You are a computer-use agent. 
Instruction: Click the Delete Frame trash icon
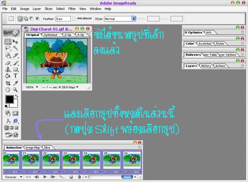[x=79, y=177]
